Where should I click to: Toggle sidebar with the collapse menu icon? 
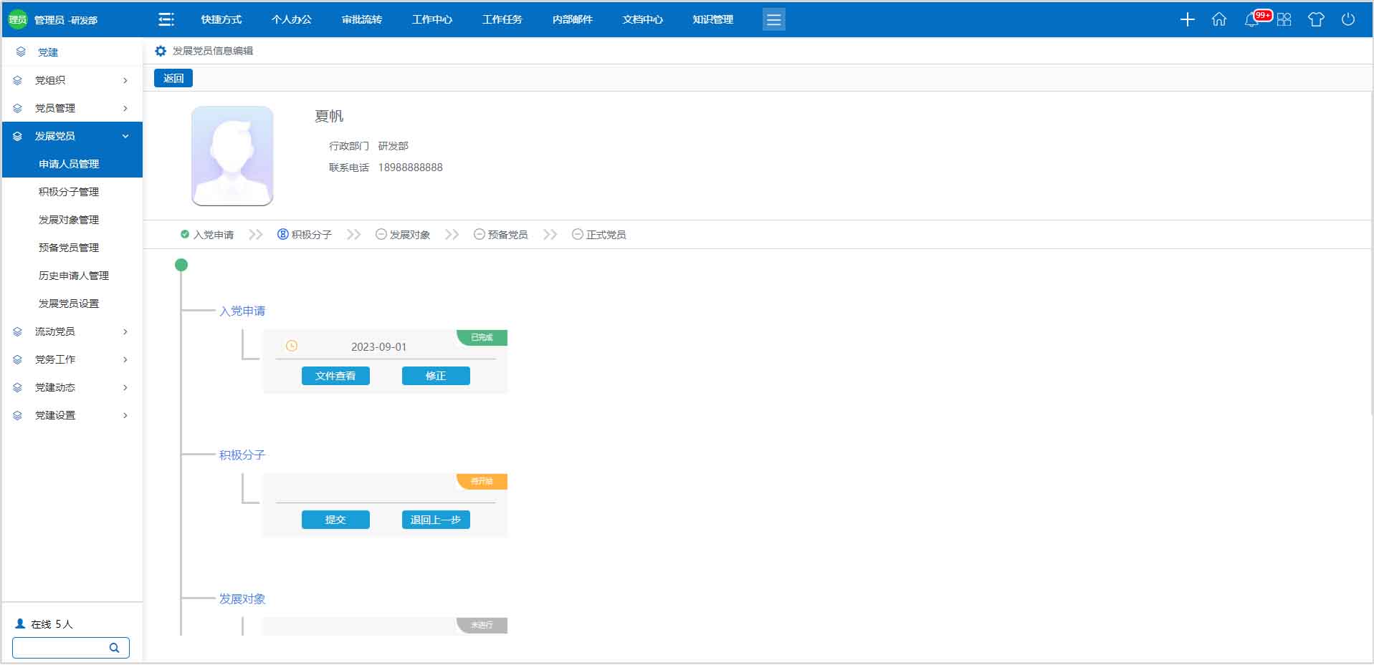pyautogui.click(x=166, y=19)
